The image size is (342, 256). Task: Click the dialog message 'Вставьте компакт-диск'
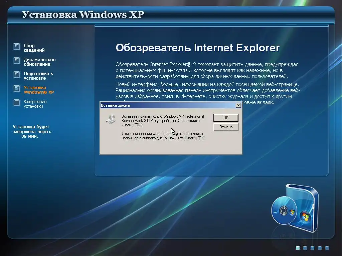tap(163, 121)
